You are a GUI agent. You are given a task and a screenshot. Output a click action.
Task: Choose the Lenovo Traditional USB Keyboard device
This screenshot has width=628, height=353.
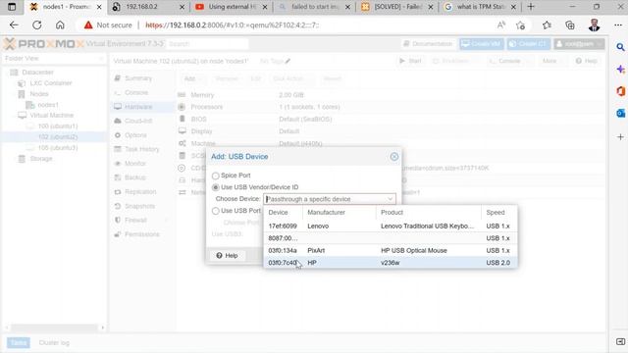pyautogui.click(x=391, y=227)
